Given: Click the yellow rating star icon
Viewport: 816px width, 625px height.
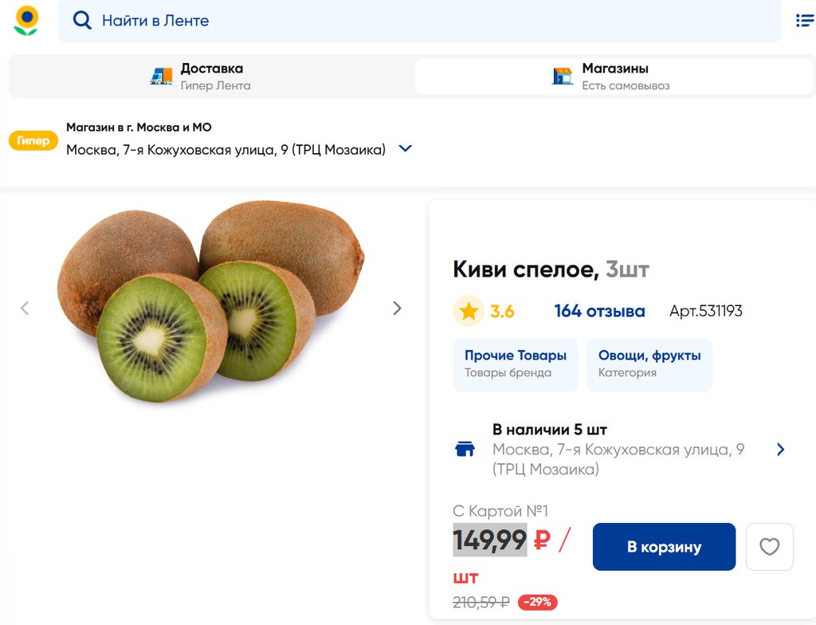Looking at the screenshot, I should click(x=469, y=311).
